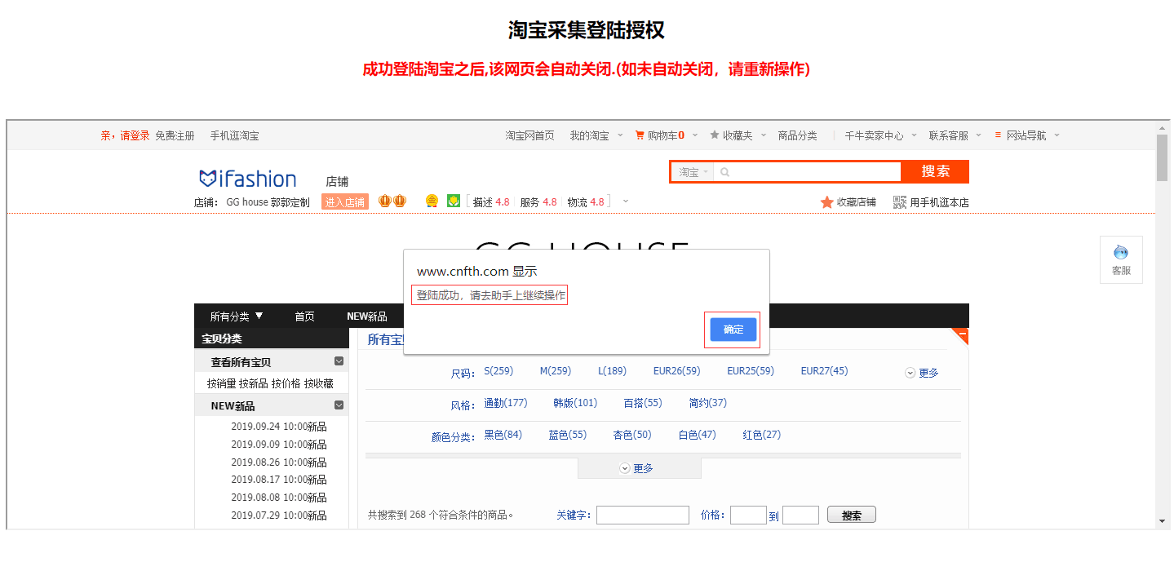
Task: Filter by style 通勤(177)
Action: [x=506, y=403]
